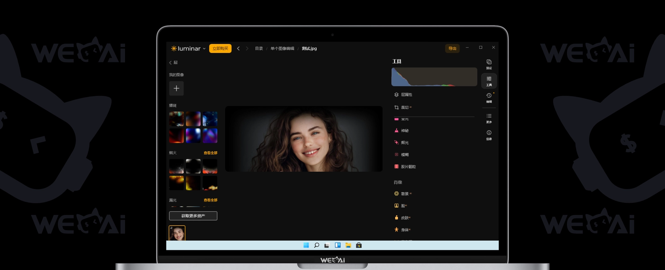
Task: Select the second 烟火 fireworks overlay thumbnail
Action: point(193,166)
